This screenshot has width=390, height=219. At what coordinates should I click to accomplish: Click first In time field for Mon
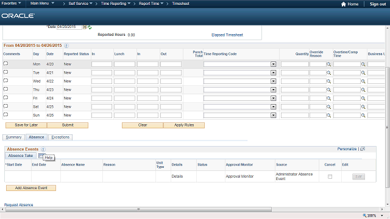point(102,64)
